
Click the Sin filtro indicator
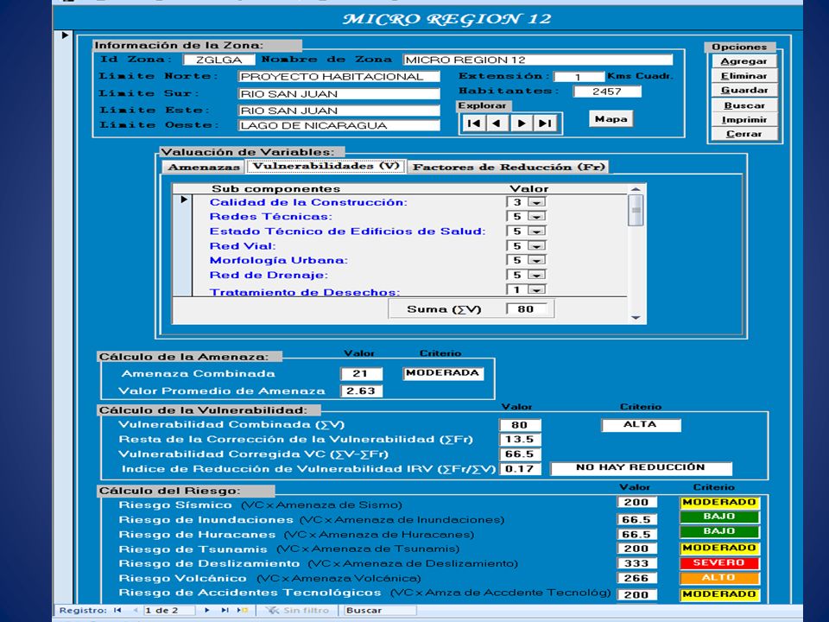click(296, 611)
